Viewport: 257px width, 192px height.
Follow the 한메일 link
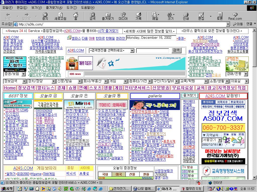[x=110, y=38]
